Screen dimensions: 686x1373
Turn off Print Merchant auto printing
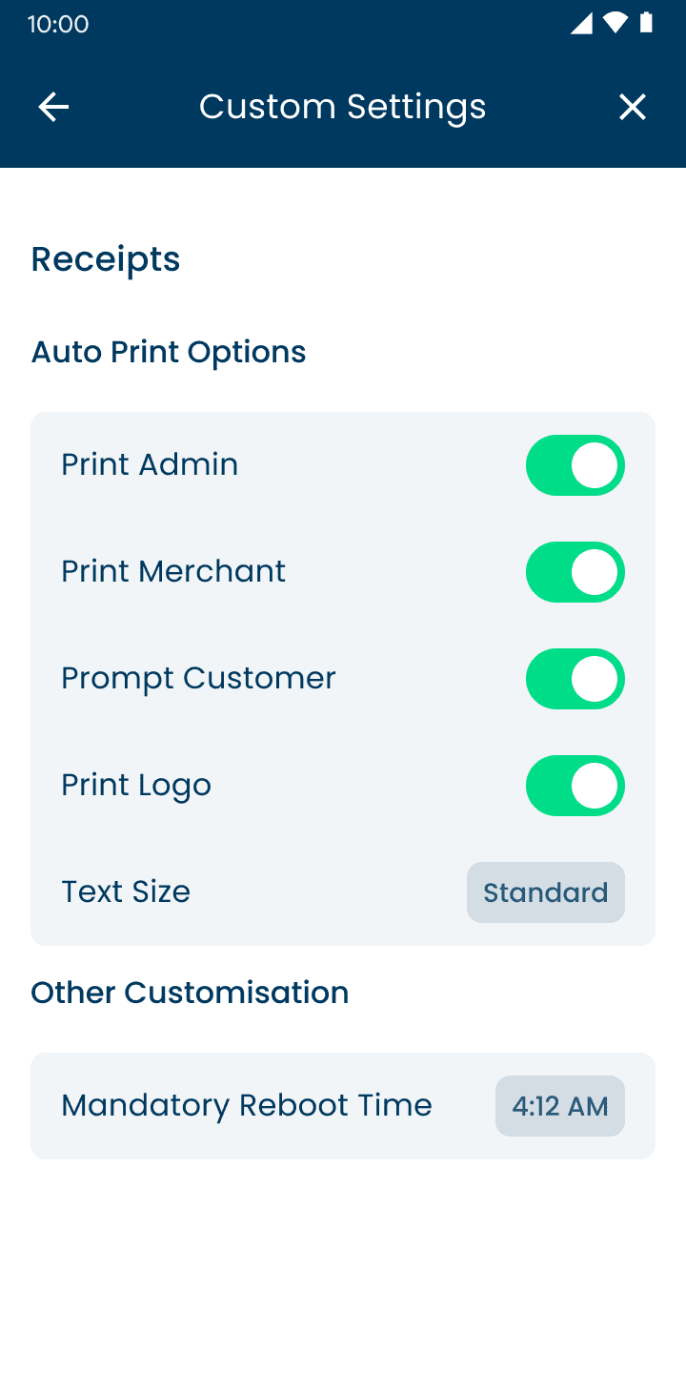click(575, 572)
